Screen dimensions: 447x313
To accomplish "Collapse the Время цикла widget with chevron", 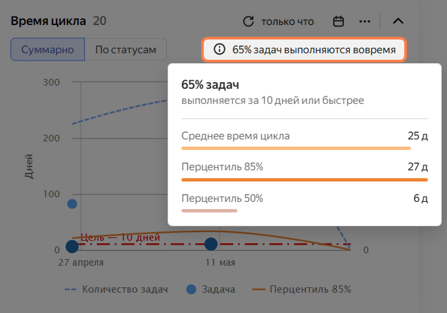I will (398, 21).
